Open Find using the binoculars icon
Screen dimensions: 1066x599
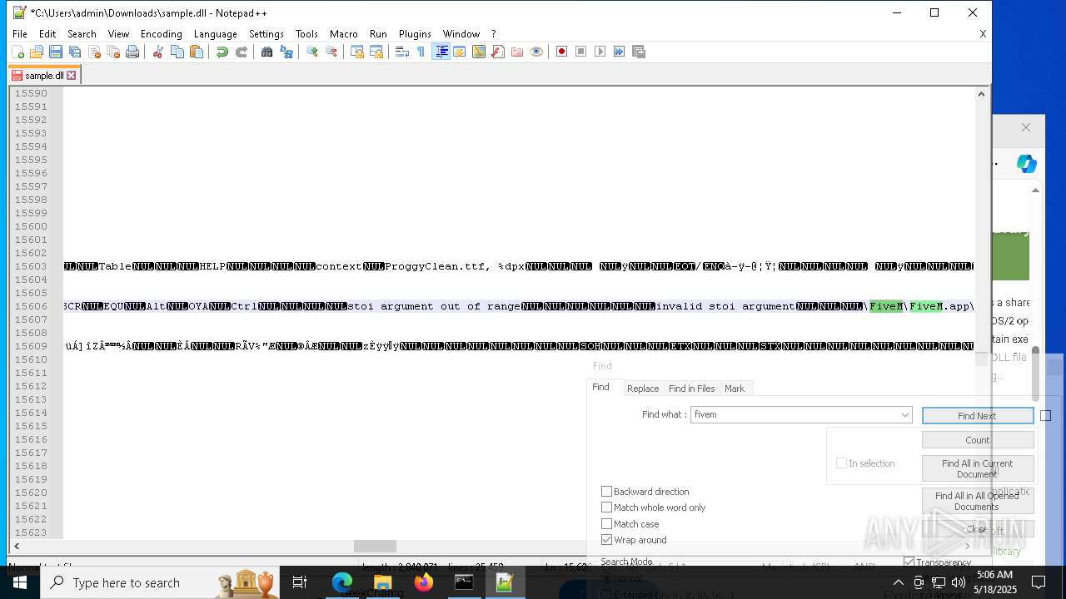click(266, 52)
